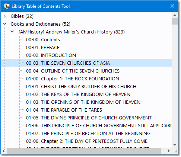This screenshot has height=157, width=181.
Task: Click the horizontal scrollbar right arrow
Action: (x=169, y=151)
